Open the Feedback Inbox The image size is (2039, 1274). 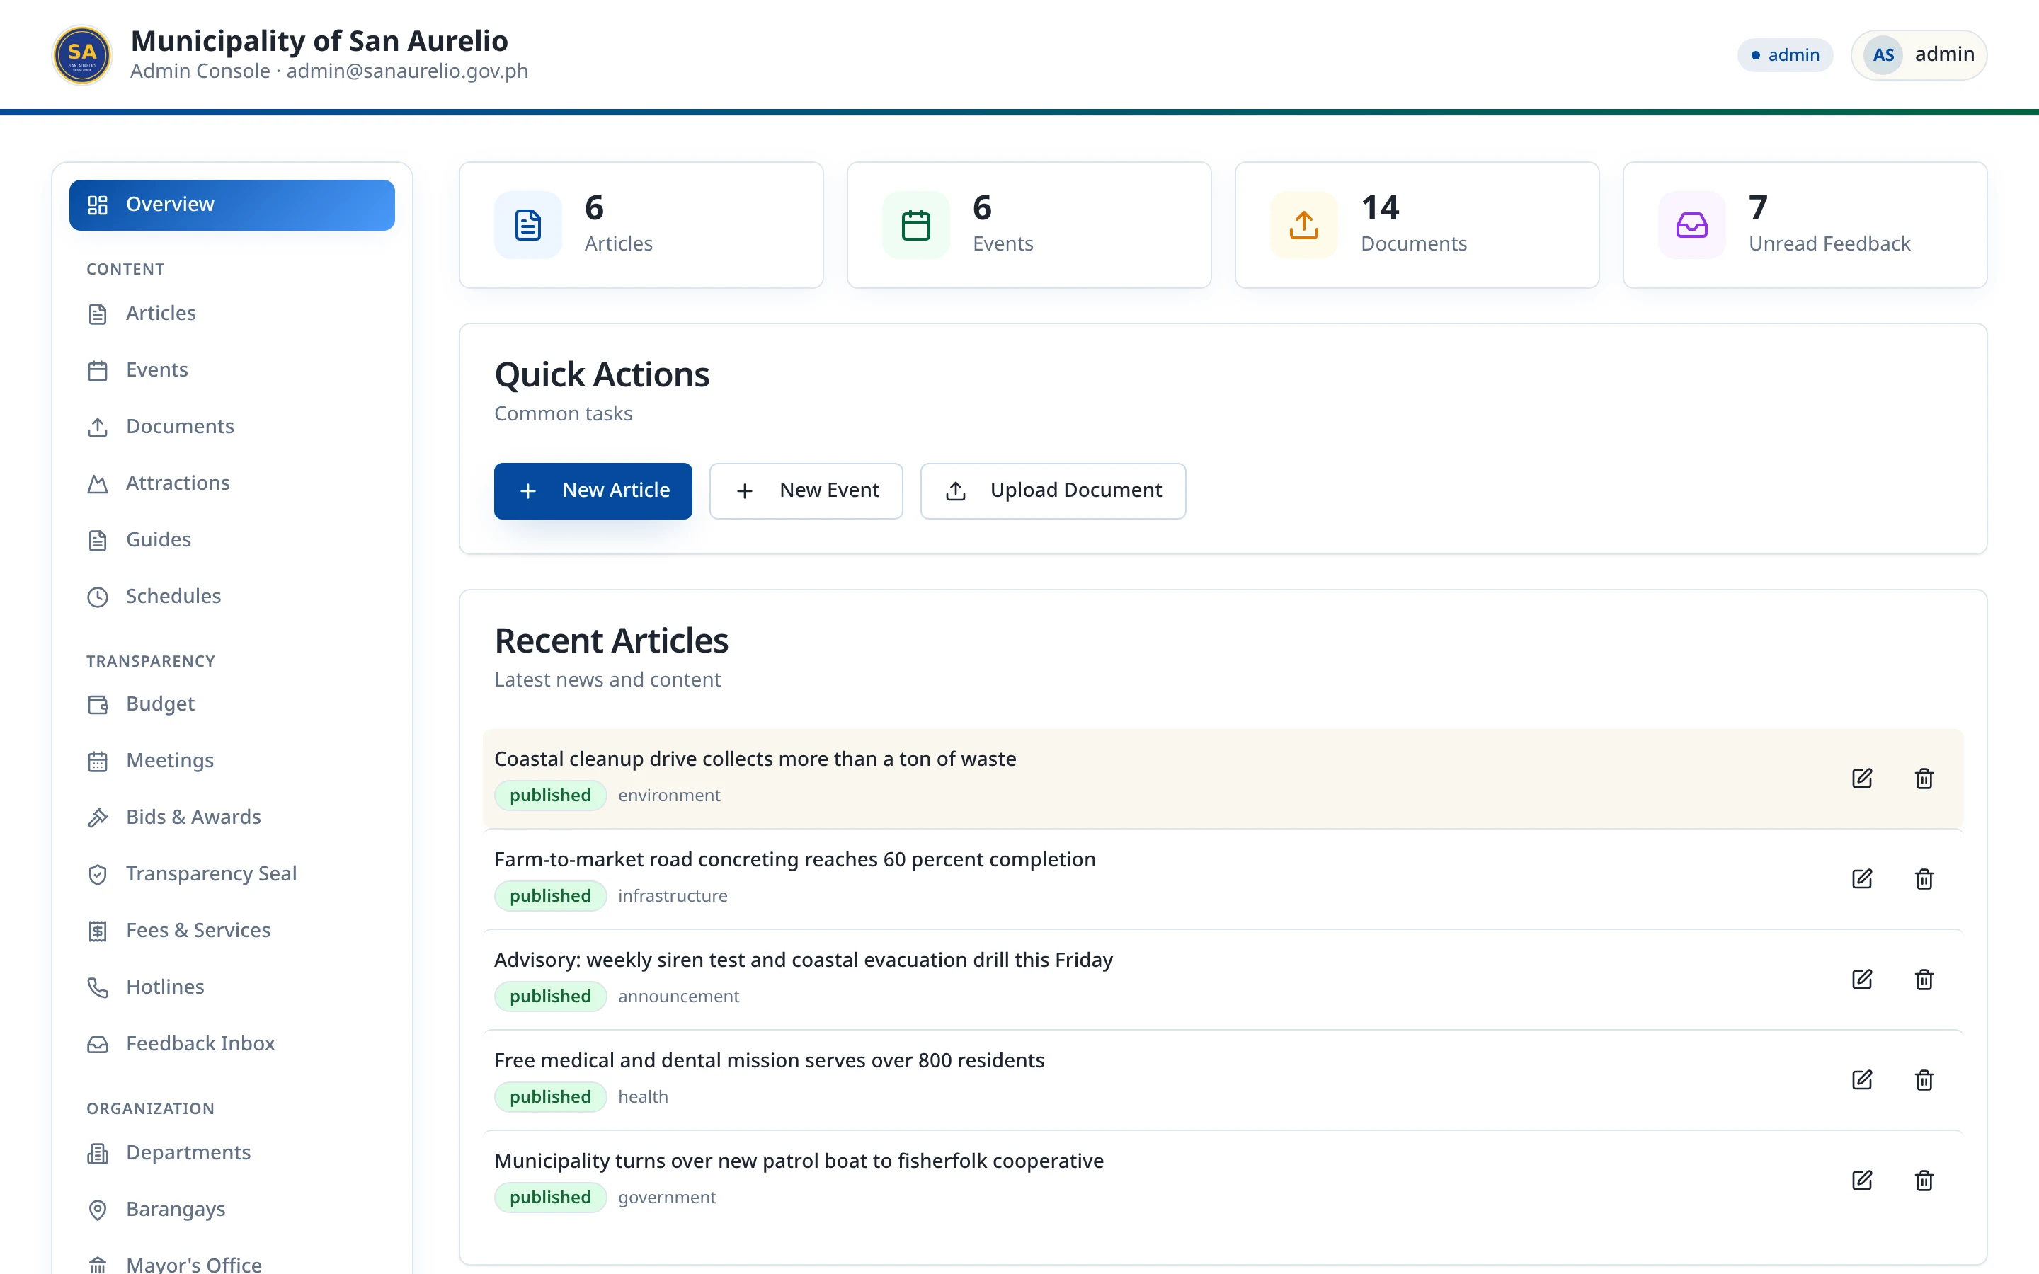coord(232,1043)
